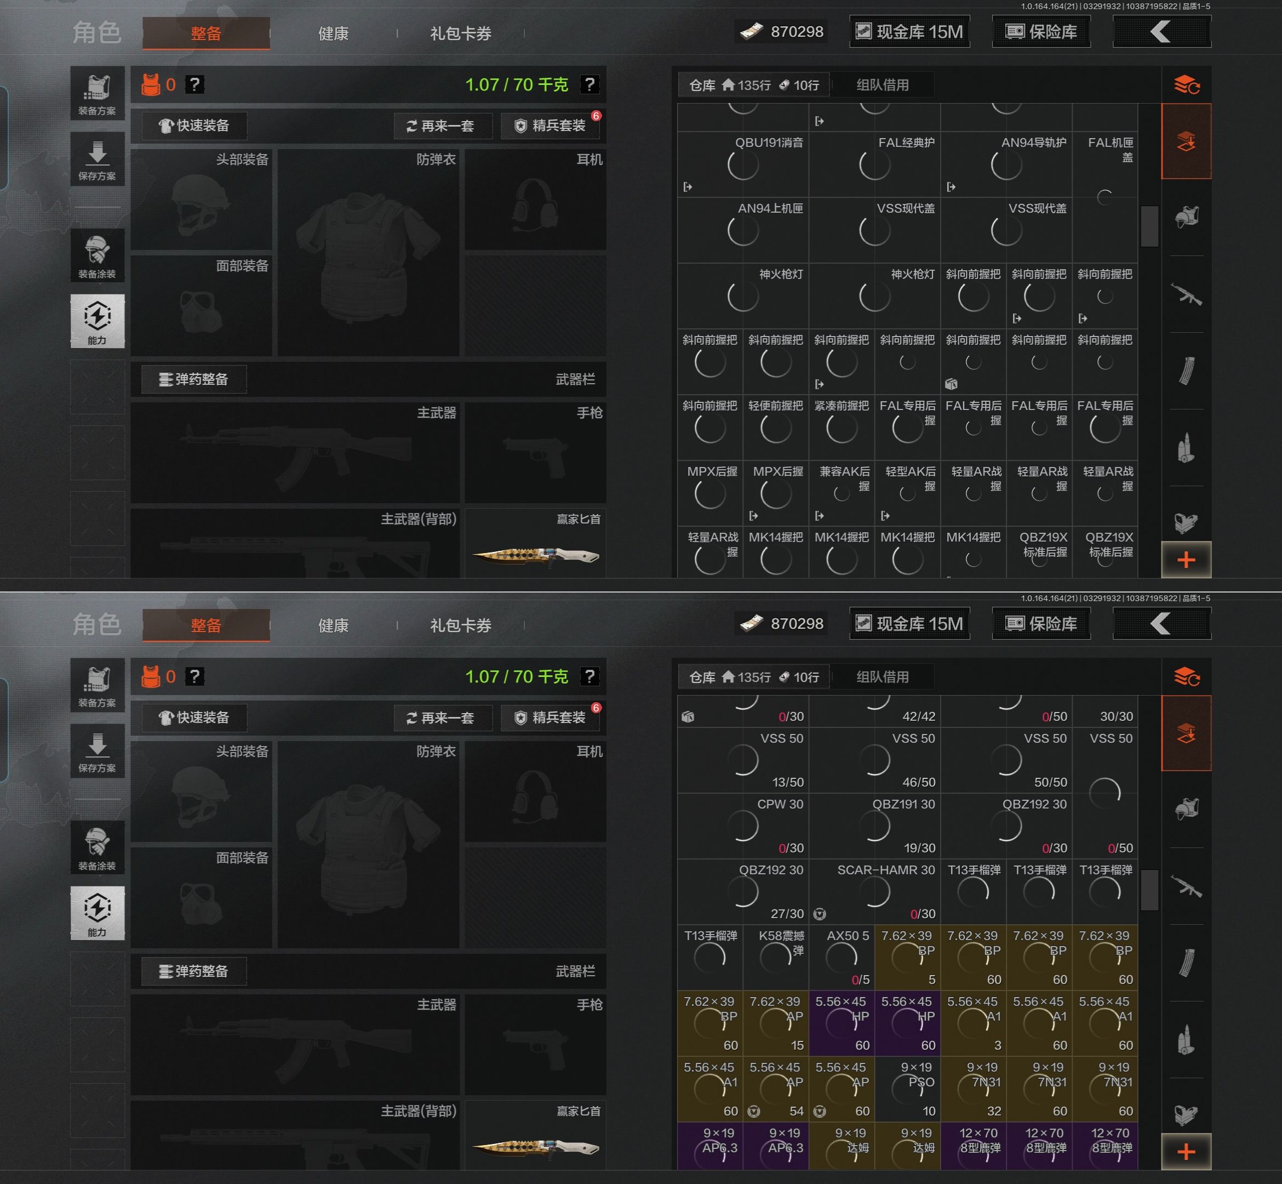
Task: Filter warehouse by rifle icon in upper screen
Action: pyautogui.click(x=1186, y=294)
